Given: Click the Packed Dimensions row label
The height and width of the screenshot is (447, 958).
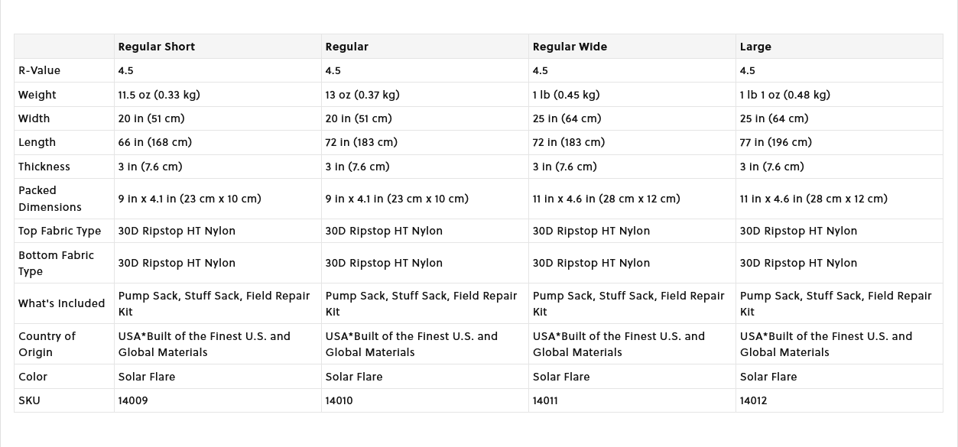Looking at the screenshot, I should [50, 199].
